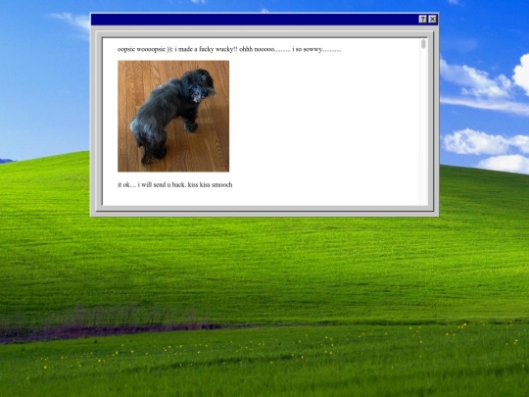Click the vertical scrollbar thumb
The height and width of the screenshot is (397, 529).
click(423, 44)
